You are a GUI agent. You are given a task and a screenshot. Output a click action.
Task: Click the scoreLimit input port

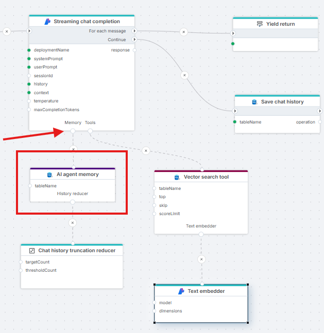point(155,214)
